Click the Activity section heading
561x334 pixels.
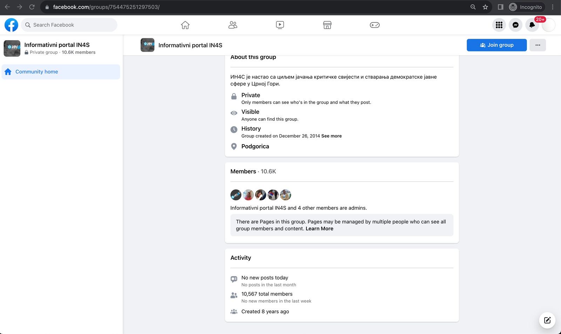pos(241,258)
